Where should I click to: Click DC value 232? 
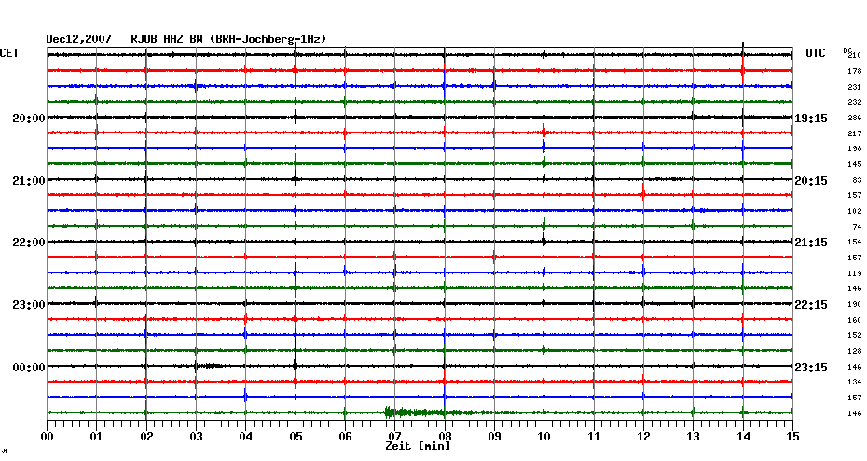click(855, 103)
